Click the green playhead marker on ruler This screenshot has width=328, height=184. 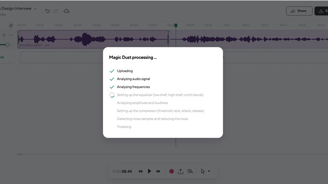coord(176,26)
